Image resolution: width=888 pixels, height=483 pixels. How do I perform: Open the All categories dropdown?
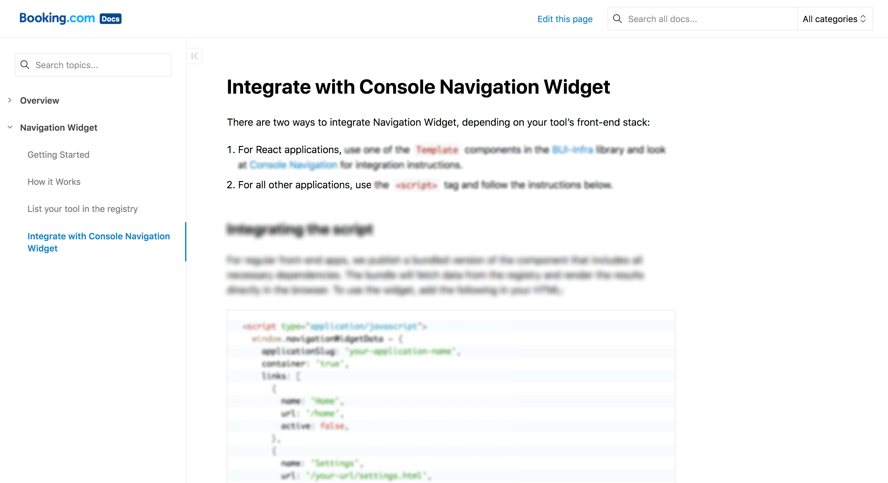(834, 19)
